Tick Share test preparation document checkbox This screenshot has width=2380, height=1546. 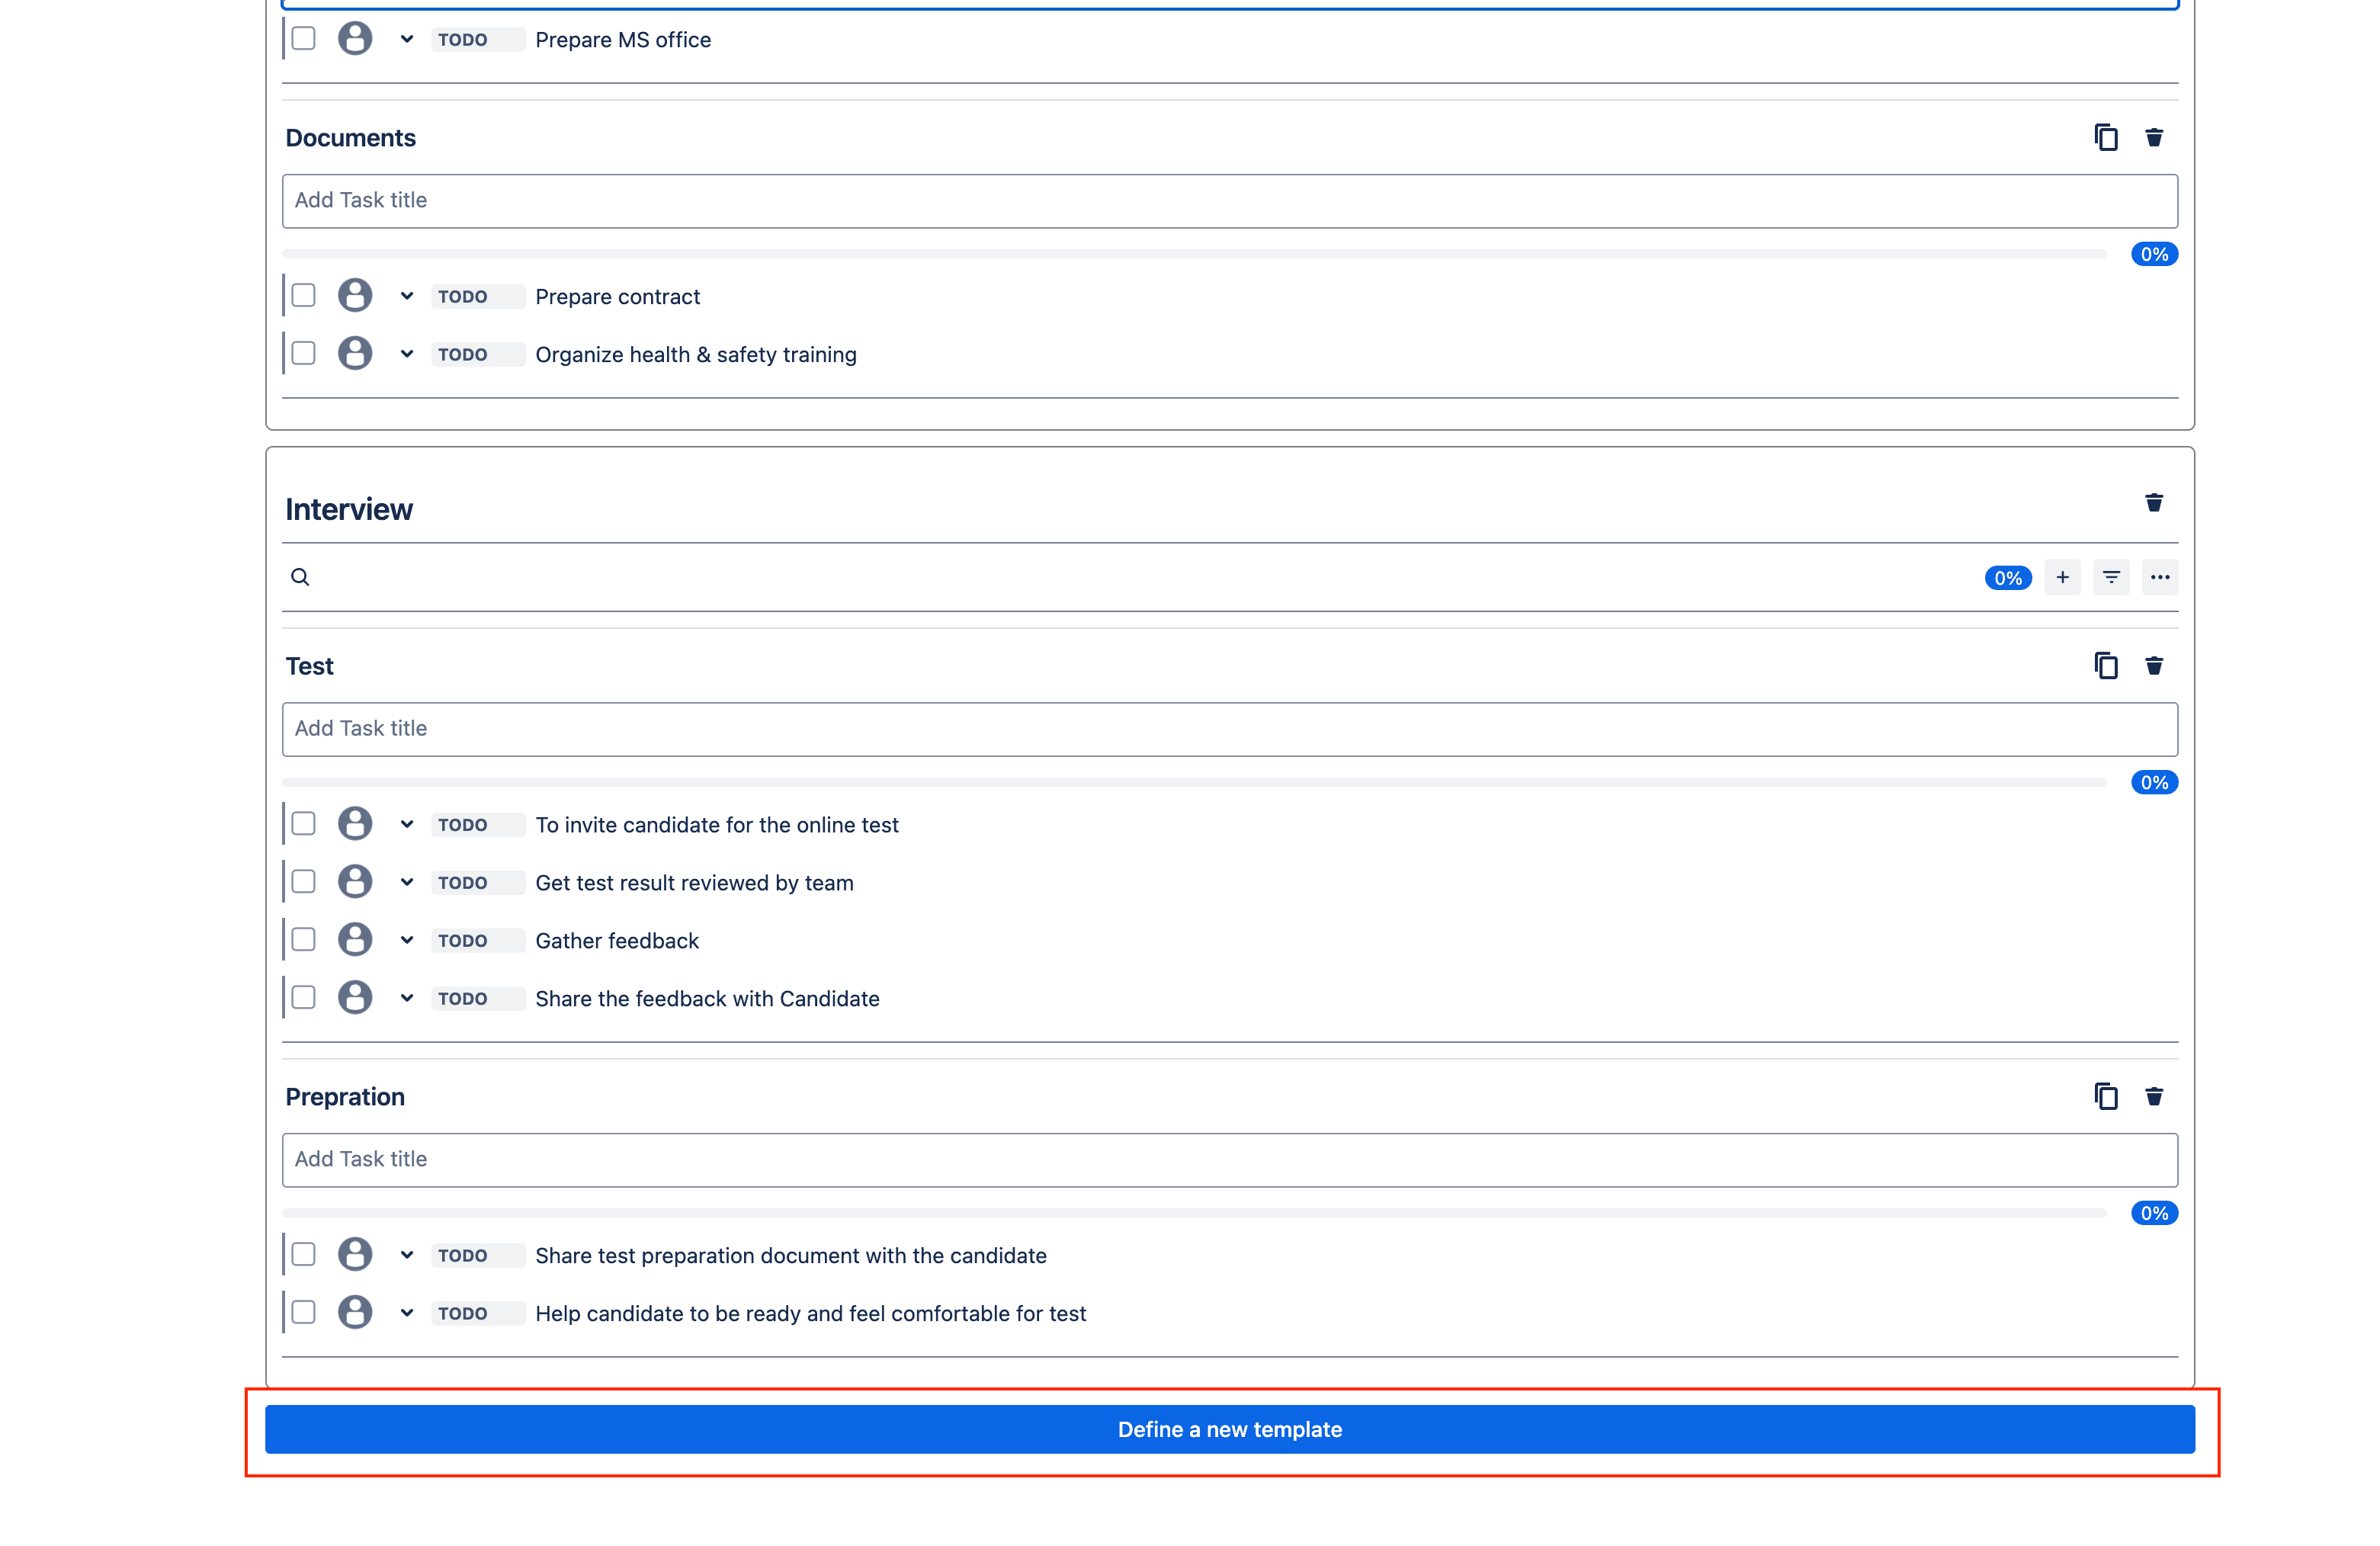(x=304, y=1255)
